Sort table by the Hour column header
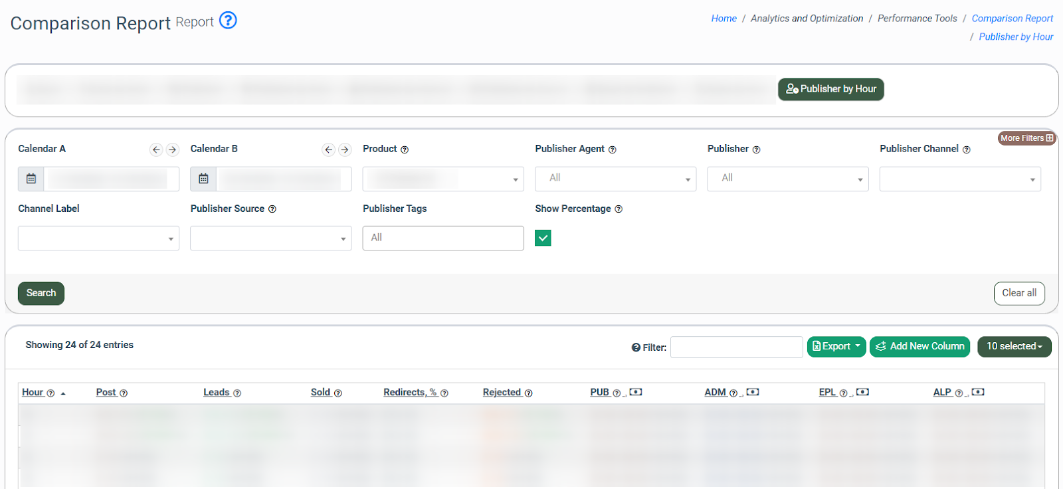This screenshot has width=1063, height=489. (x=33, y=393)
